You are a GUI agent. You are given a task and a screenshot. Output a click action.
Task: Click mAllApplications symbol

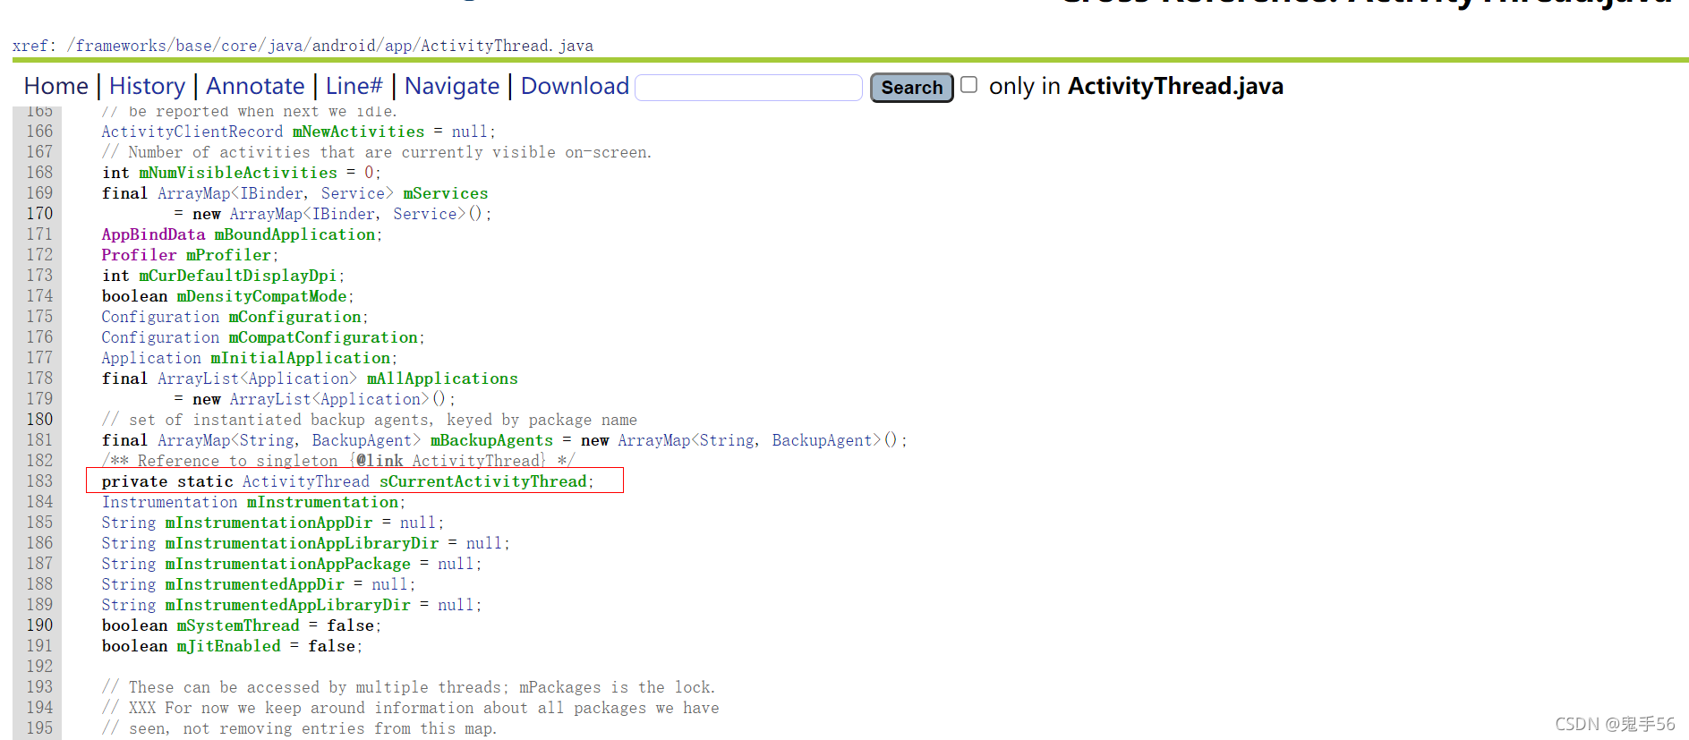[x=442, y=379]
